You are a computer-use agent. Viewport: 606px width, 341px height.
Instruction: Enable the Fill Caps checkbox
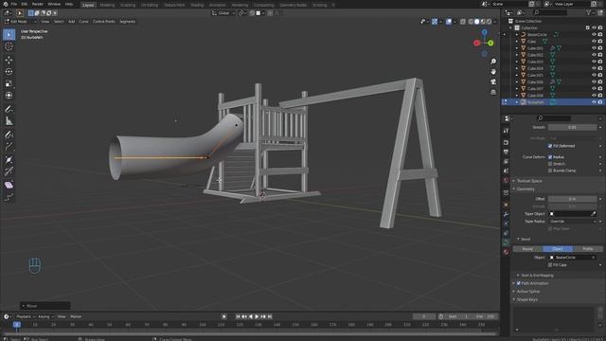(550, 265)
